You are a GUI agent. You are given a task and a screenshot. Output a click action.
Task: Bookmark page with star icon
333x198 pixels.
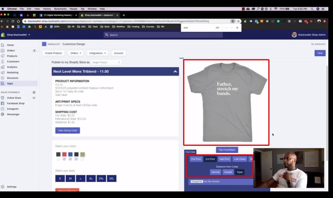pos(238,21)
